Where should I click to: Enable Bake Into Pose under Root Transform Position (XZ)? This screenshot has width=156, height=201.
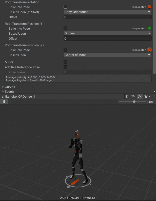(x=65, y=50)
